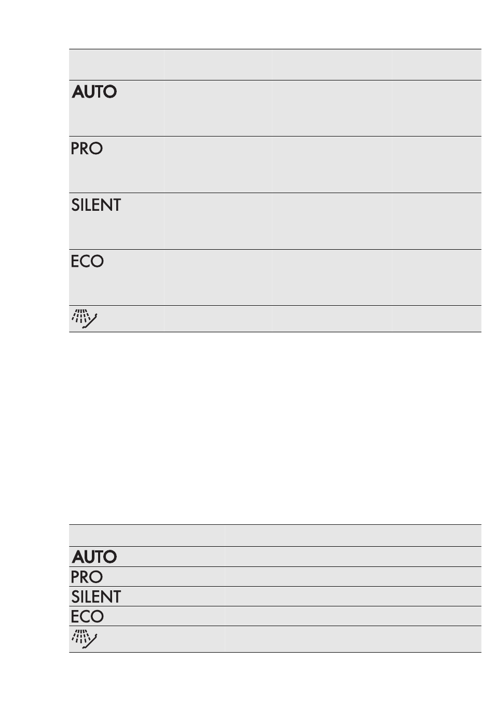Click the blank first header cell of the upper table
The height and width of the screenshot is (717, 493).
[x=117, y=65]
